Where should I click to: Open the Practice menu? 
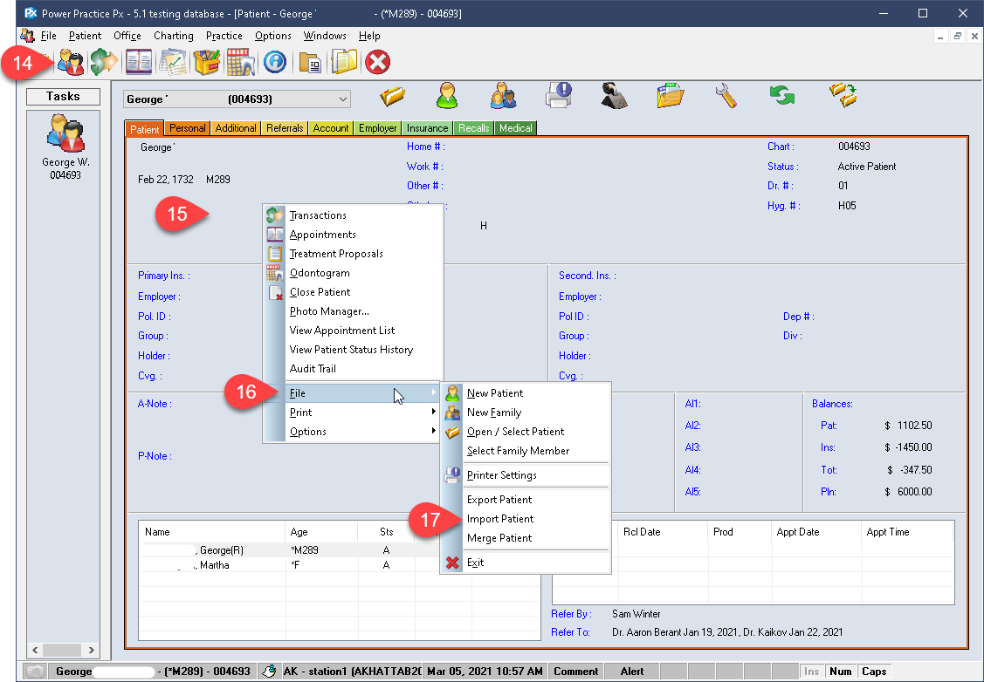tap(224, 36)
